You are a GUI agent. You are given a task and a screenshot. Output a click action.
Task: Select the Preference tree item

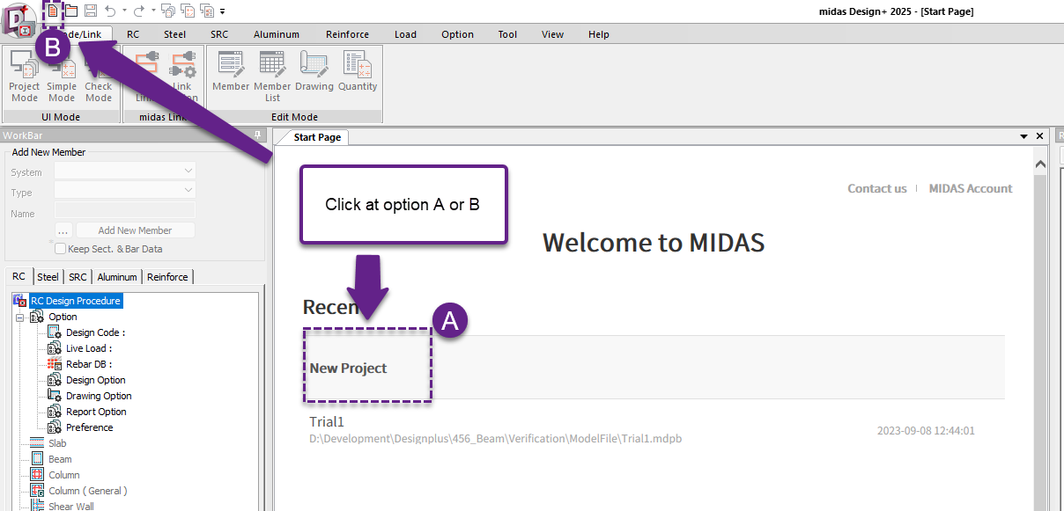coord(90,427)
